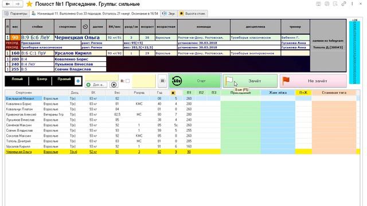Open the Звук tab
This screenshot has height=206, width=367.
pos(169,14)
